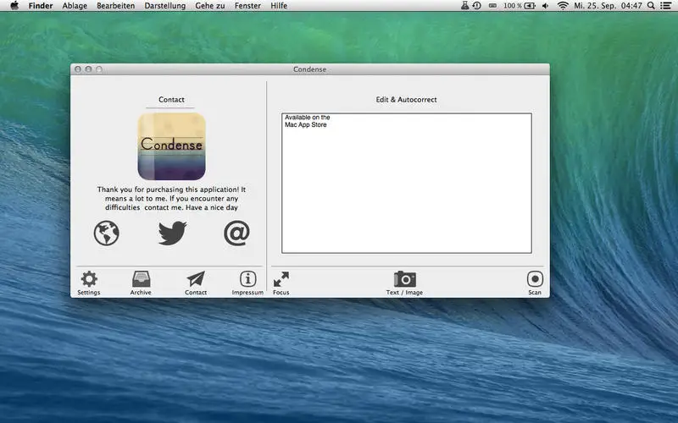Click the 'Edit & Autocorrect' heading
This screenshot has width=678, height=423.
click(x=407, y=100)
